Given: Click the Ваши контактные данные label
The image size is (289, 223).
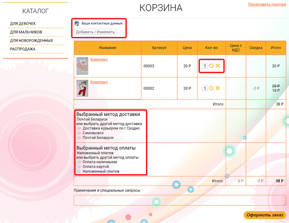Looking at the screenshot, I should pyautogui.click(x=102, y=23).
